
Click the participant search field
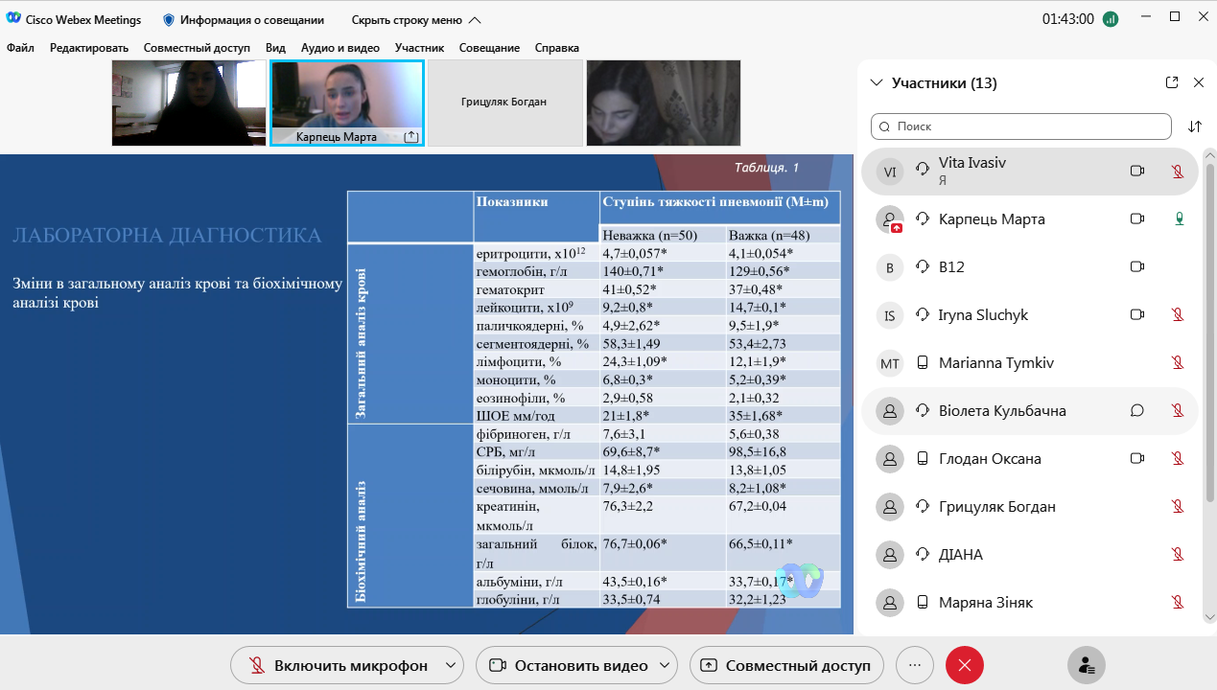(x=1020, y=126)
